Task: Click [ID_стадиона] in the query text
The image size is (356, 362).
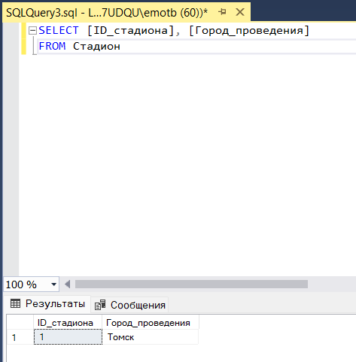Action: [130, 31]
